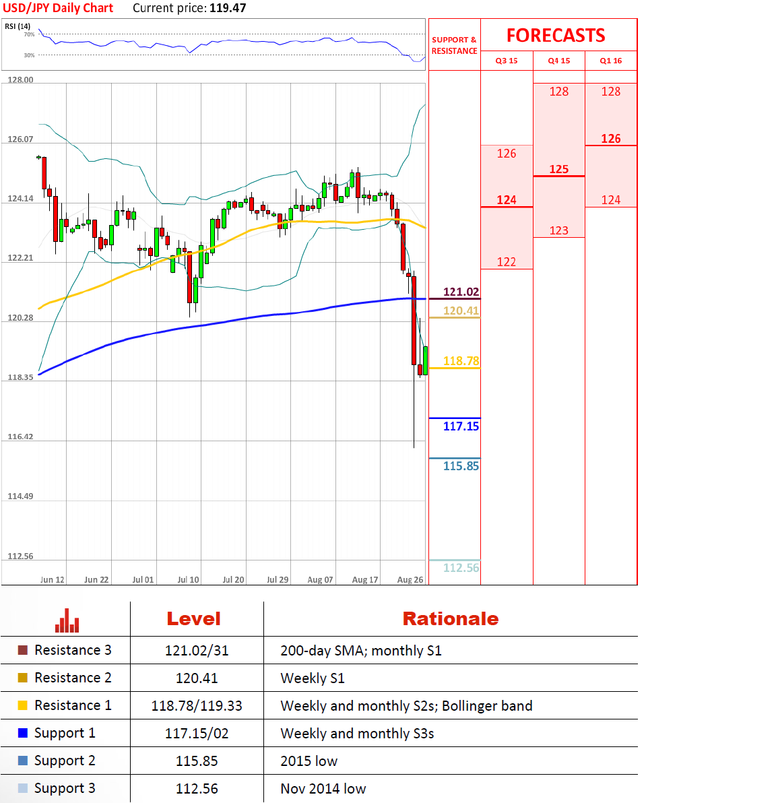Select the Support 3 light blue swatch

click(22, 788)
